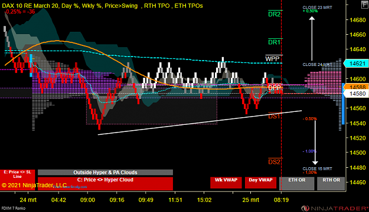Click the 'Outside Hyper & PA Clouds' gray bar
The width and height of the screenshot is (369, 212).
[x=105, y=173]
